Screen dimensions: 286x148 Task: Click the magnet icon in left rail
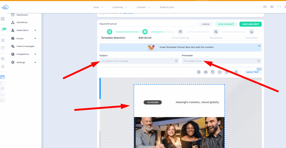coord(3,66)
